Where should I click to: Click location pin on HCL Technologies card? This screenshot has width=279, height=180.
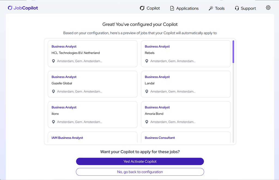click(x=53, y=61)
